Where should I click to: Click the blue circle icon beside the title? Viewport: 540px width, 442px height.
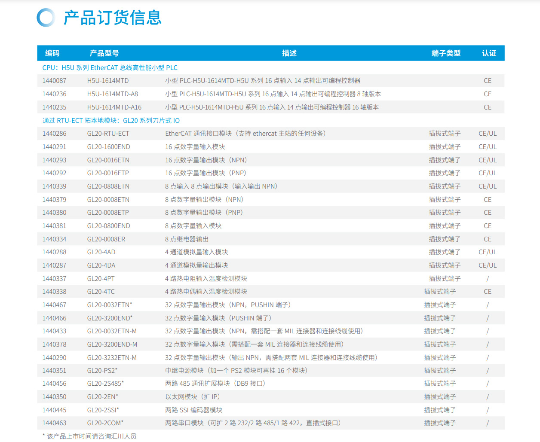pyautogui.click(x=46, y=18)
